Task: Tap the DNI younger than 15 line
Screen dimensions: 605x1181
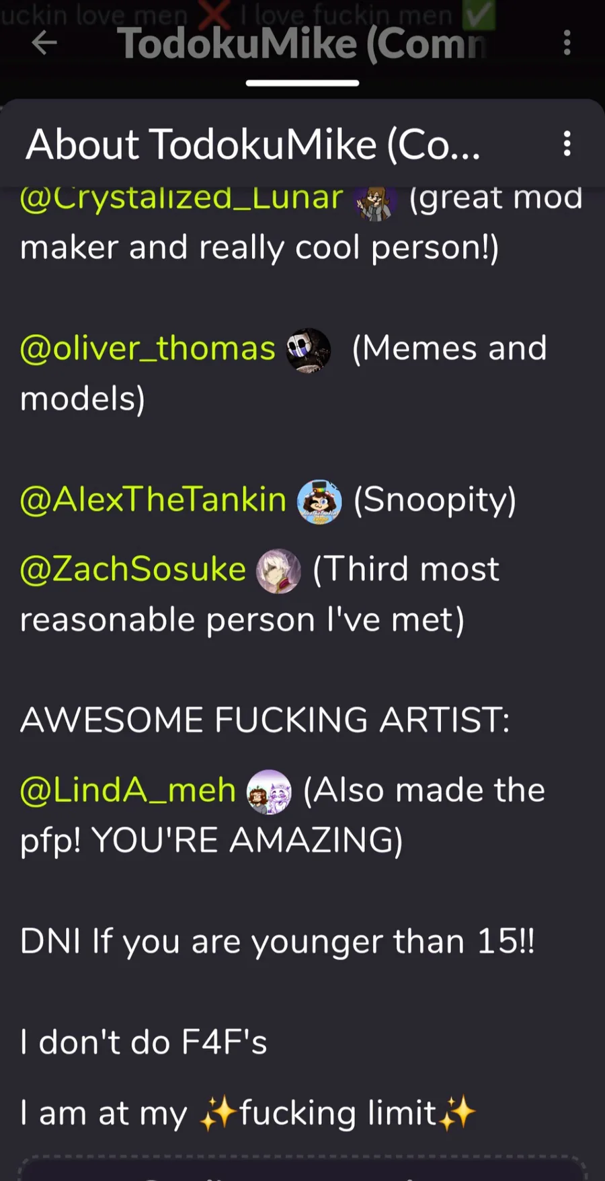Action: [x=278, y=942]
